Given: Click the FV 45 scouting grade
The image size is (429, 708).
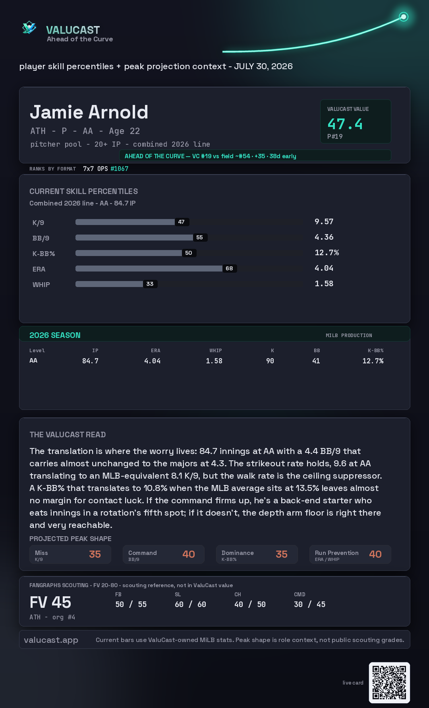Looking at the screenshot, I should pos(50,602).
